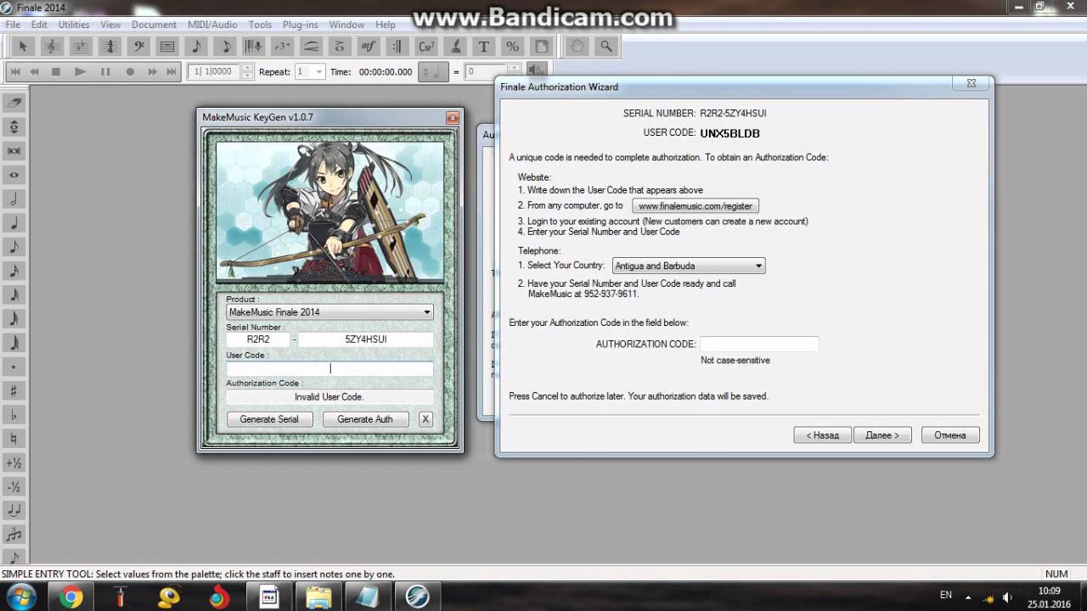The width and height of the screenshot is (1087, 611).
Task: Open Google Chrome from the taskbar
Action: click(x=71, y=597)
